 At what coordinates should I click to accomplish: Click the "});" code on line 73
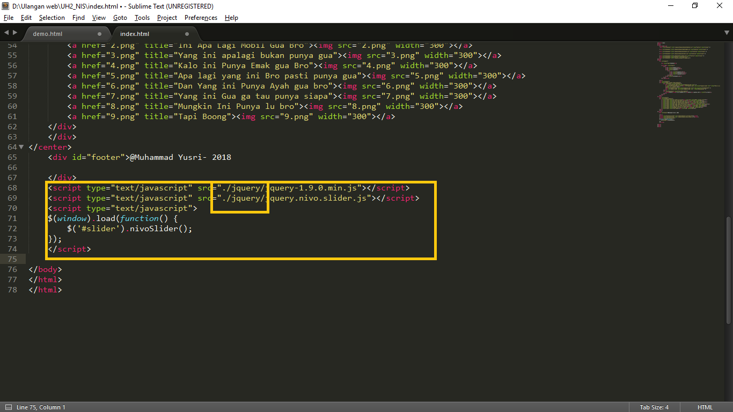click(55, 239)
